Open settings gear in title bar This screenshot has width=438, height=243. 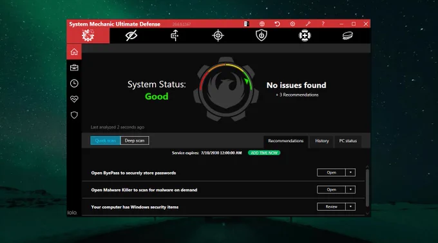292,24
